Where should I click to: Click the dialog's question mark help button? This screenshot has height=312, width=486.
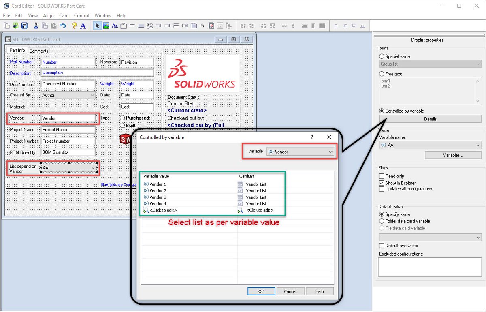[x=311, y=137]
